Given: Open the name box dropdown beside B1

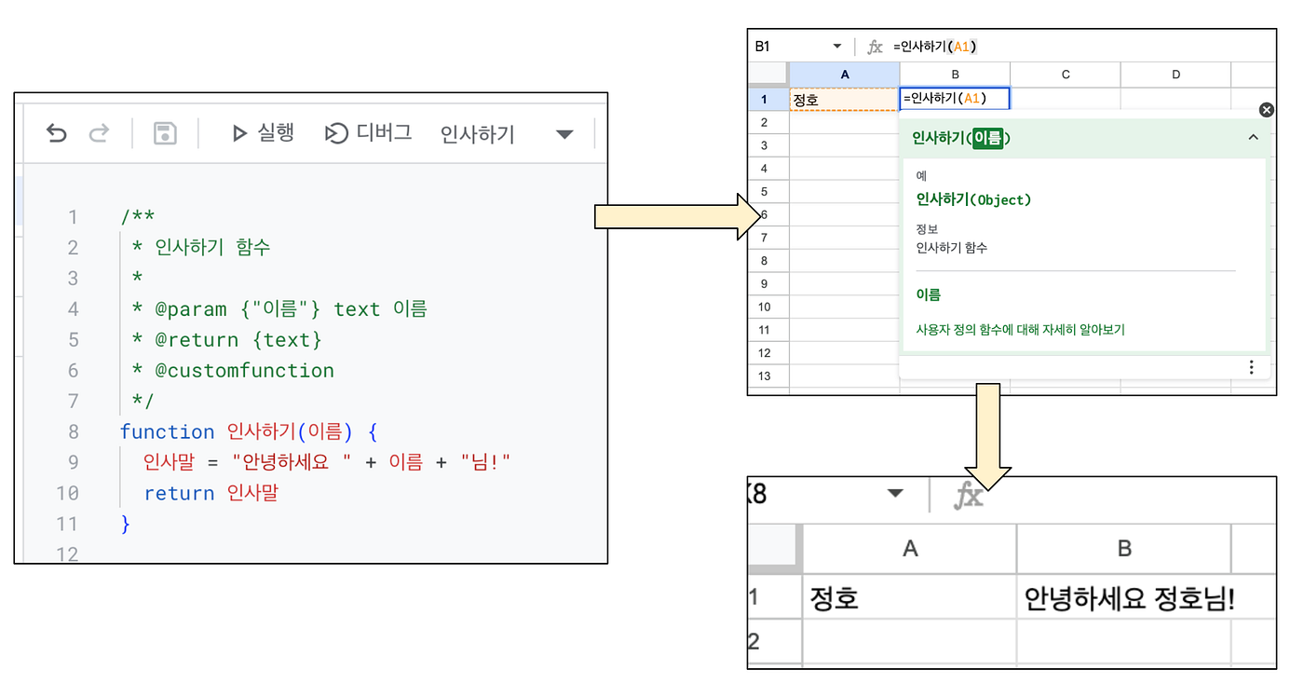Looking at the screenshot, I should [x=837, y=46].
